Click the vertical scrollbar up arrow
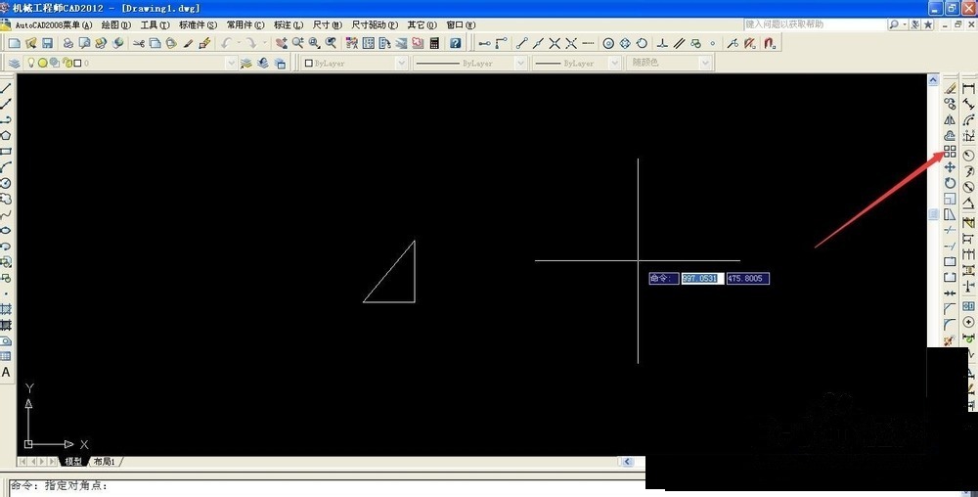 (x=933, y=80)
